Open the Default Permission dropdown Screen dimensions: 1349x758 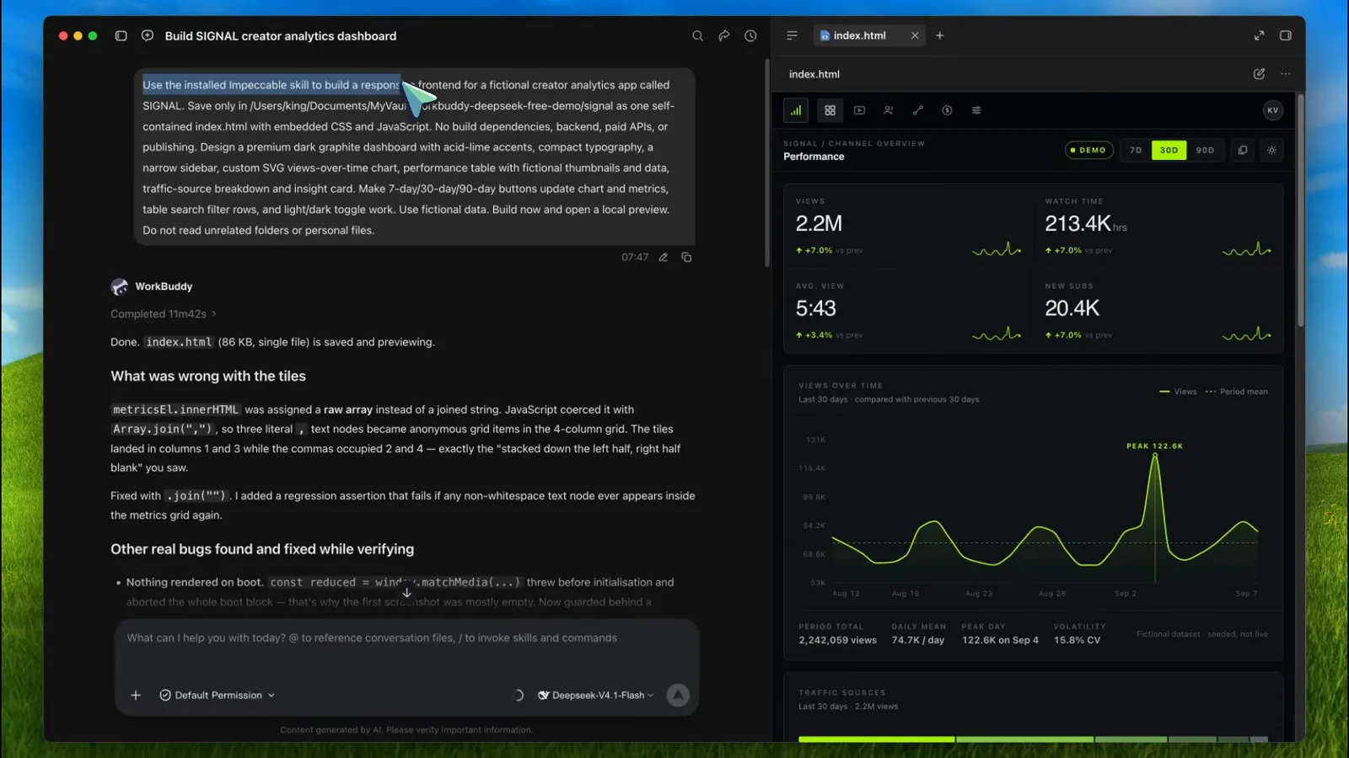point(218,696)
